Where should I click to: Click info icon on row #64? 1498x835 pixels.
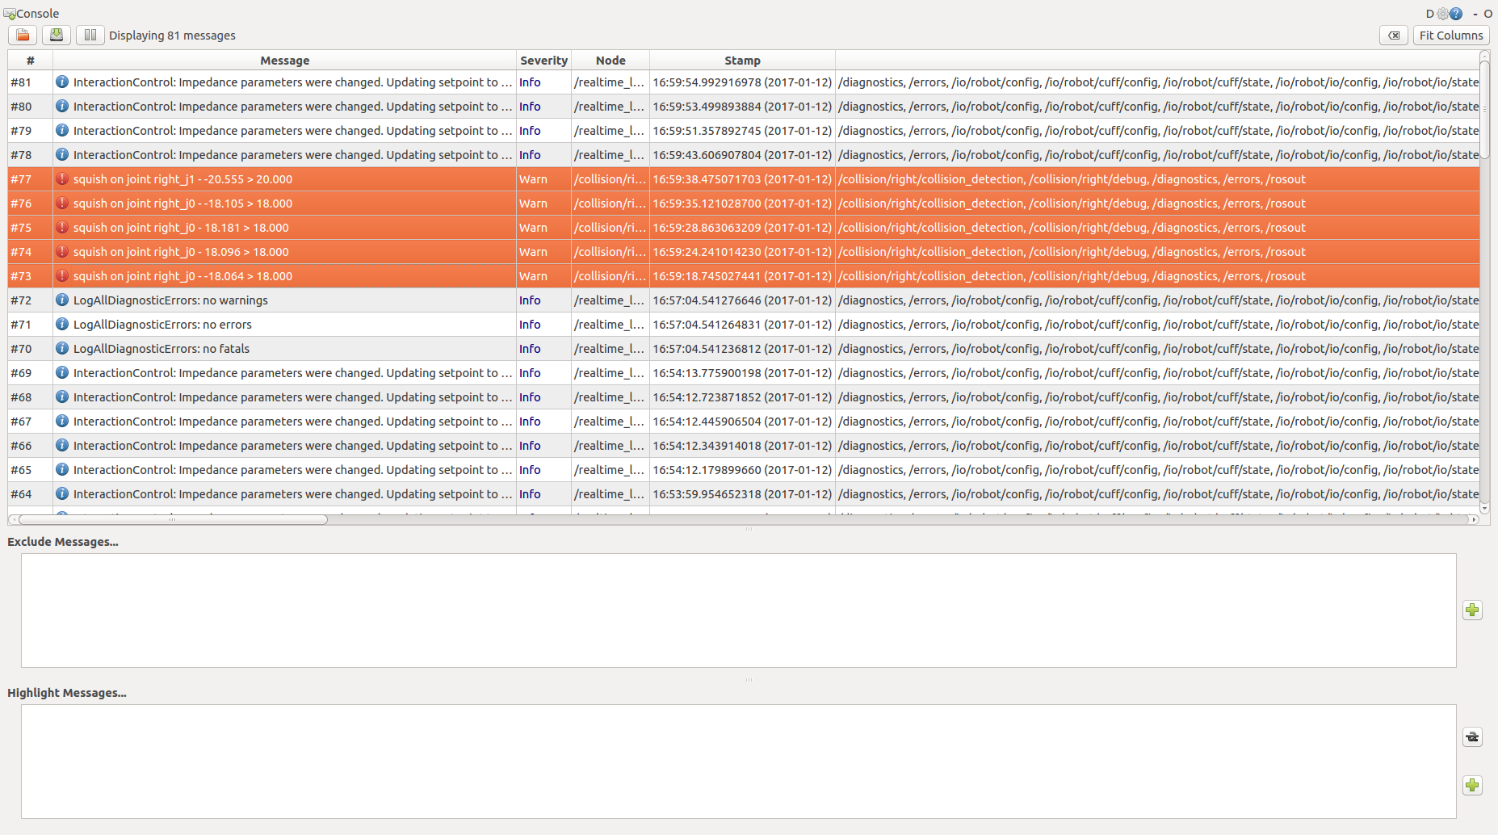(x=62, y=494)
